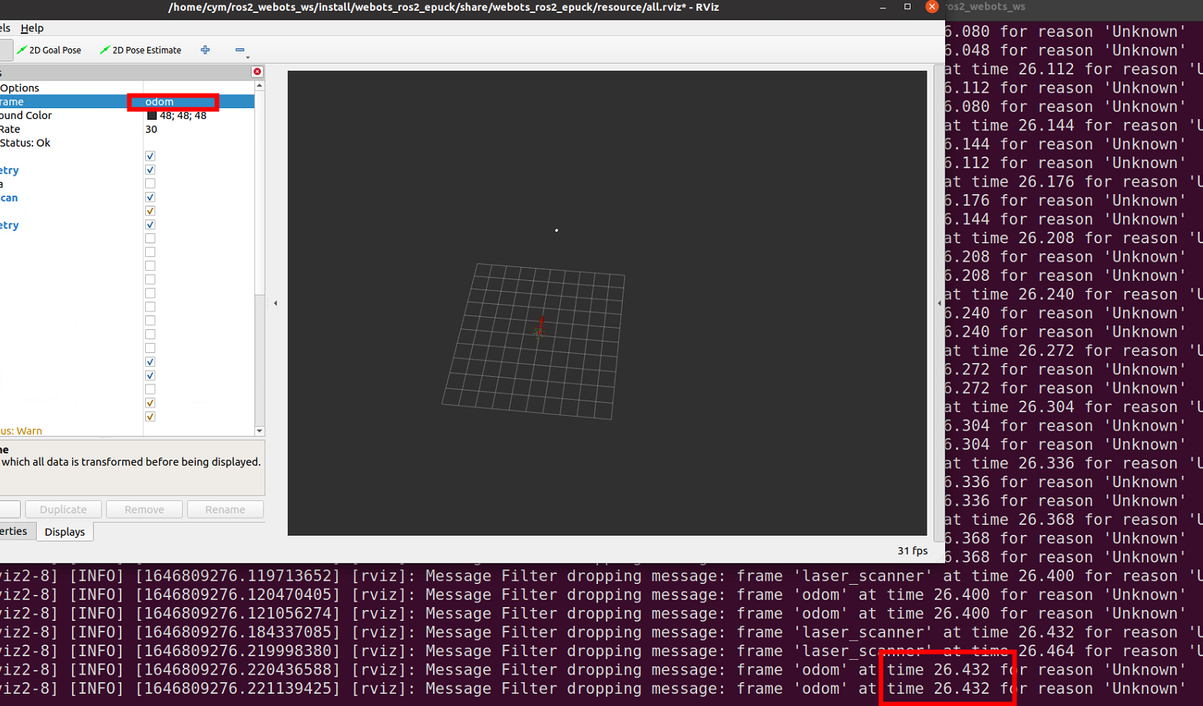The image size is (1203, 706).
Task: Select the 2D Goal Pose tool
Action: [x=49, y=50]
